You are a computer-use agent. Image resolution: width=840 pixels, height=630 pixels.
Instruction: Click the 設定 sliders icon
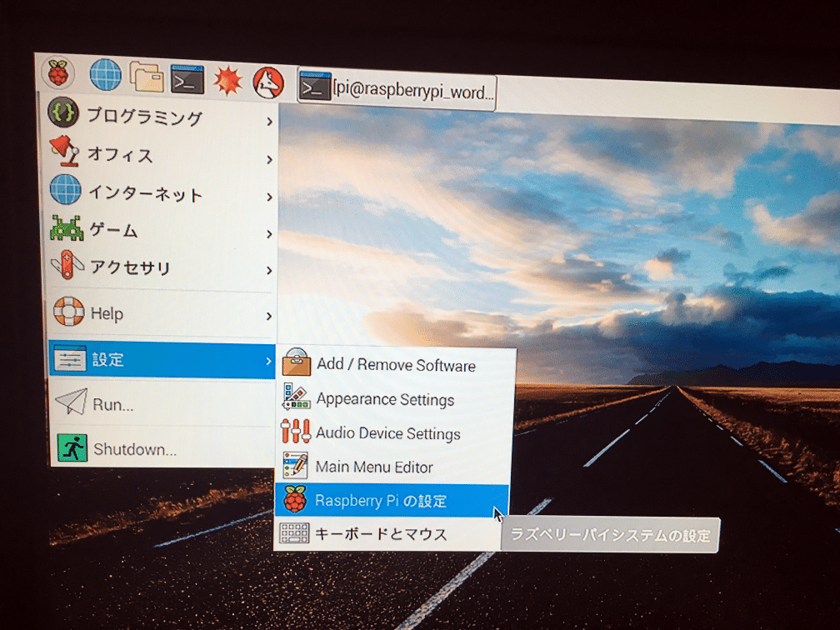click(x=70, y=357)
